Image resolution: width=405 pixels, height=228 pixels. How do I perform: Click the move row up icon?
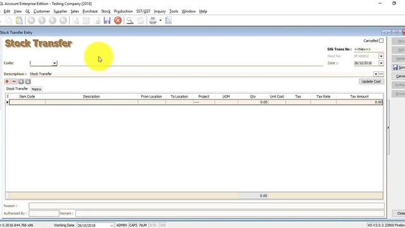[x=21, y=82]
